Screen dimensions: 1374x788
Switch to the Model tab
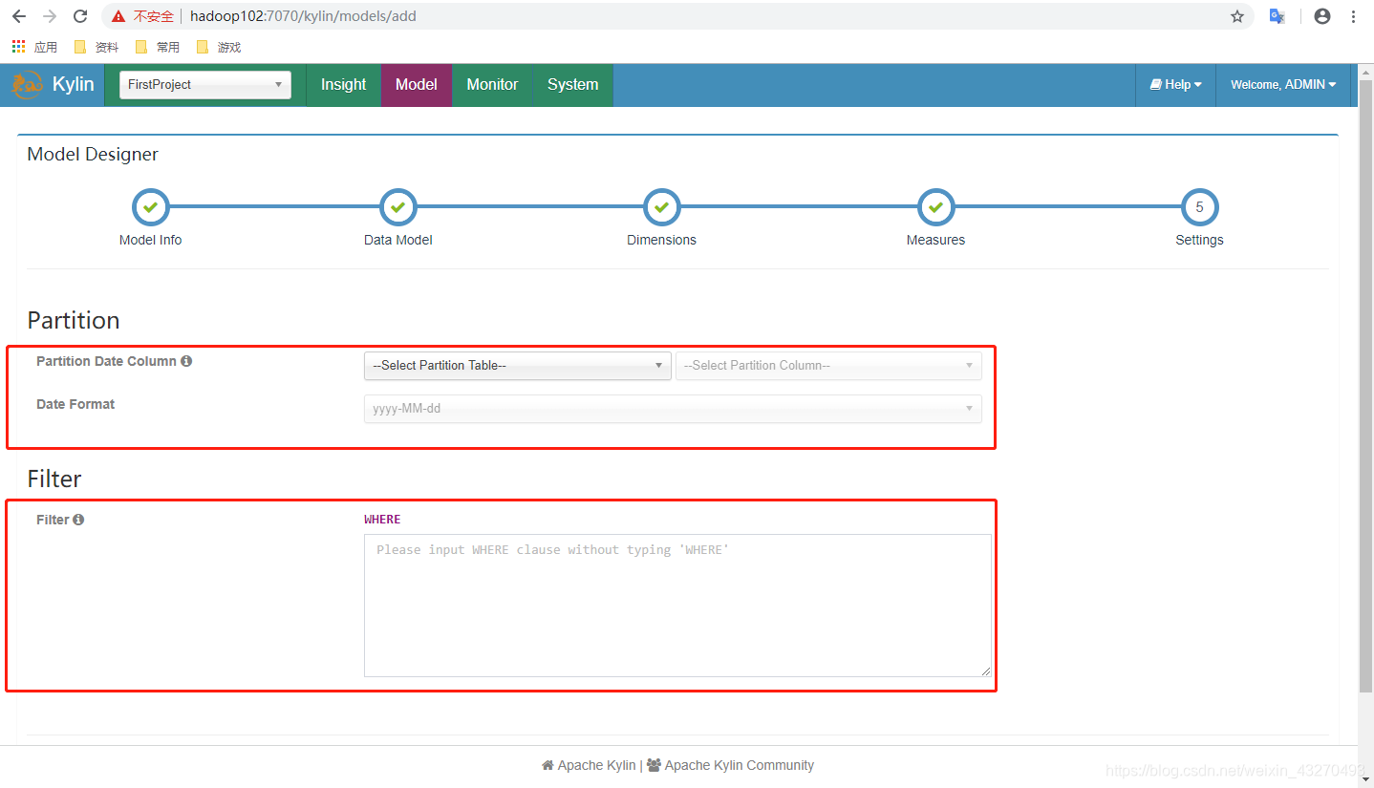[417, 84]
